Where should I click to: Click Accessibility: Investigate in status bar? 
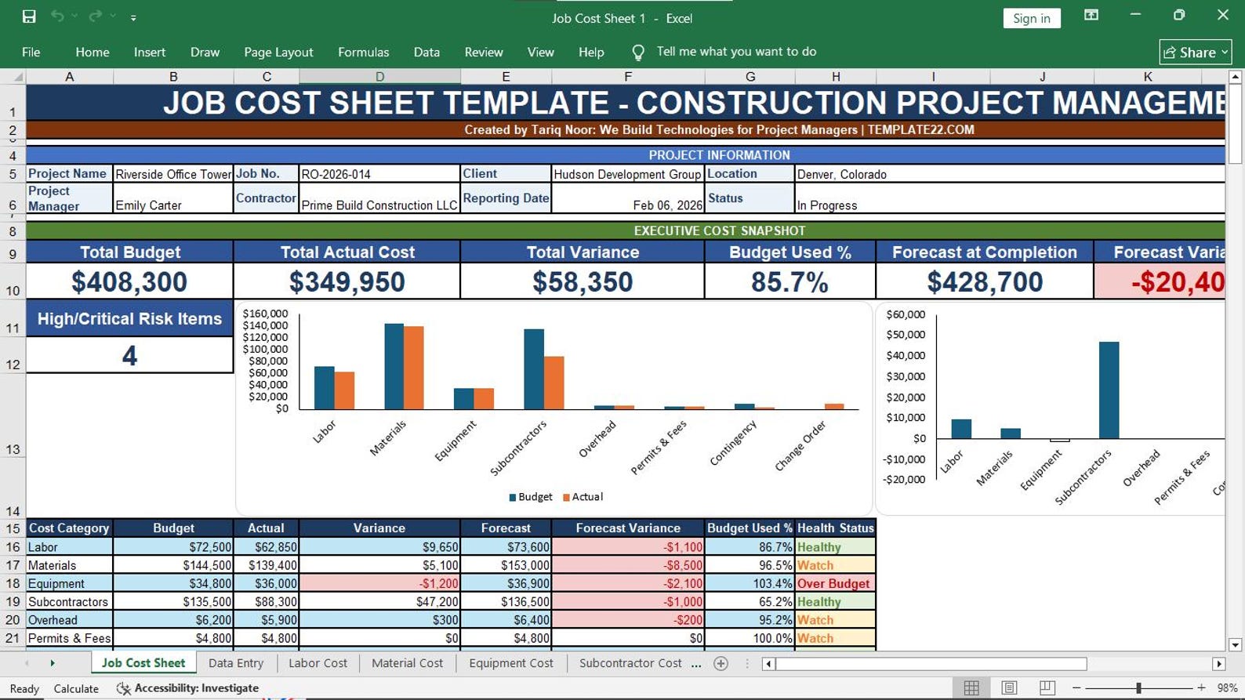(188, 688)
